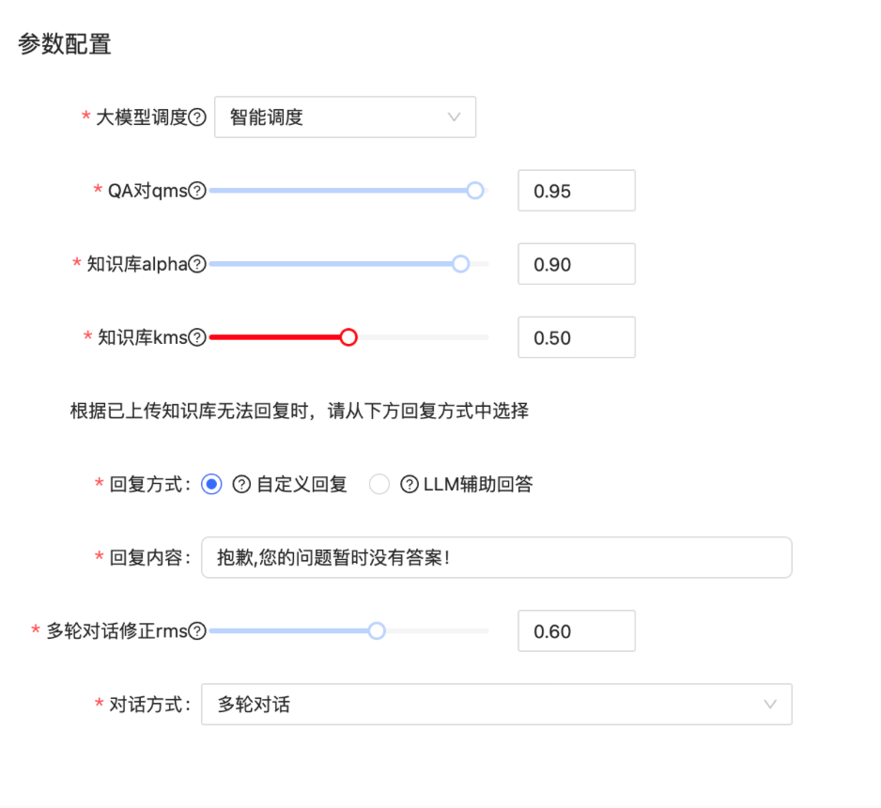Screen dimensions: 881x808
Task: Click help icon next to 大模型调度
Action: pos(197,118)
